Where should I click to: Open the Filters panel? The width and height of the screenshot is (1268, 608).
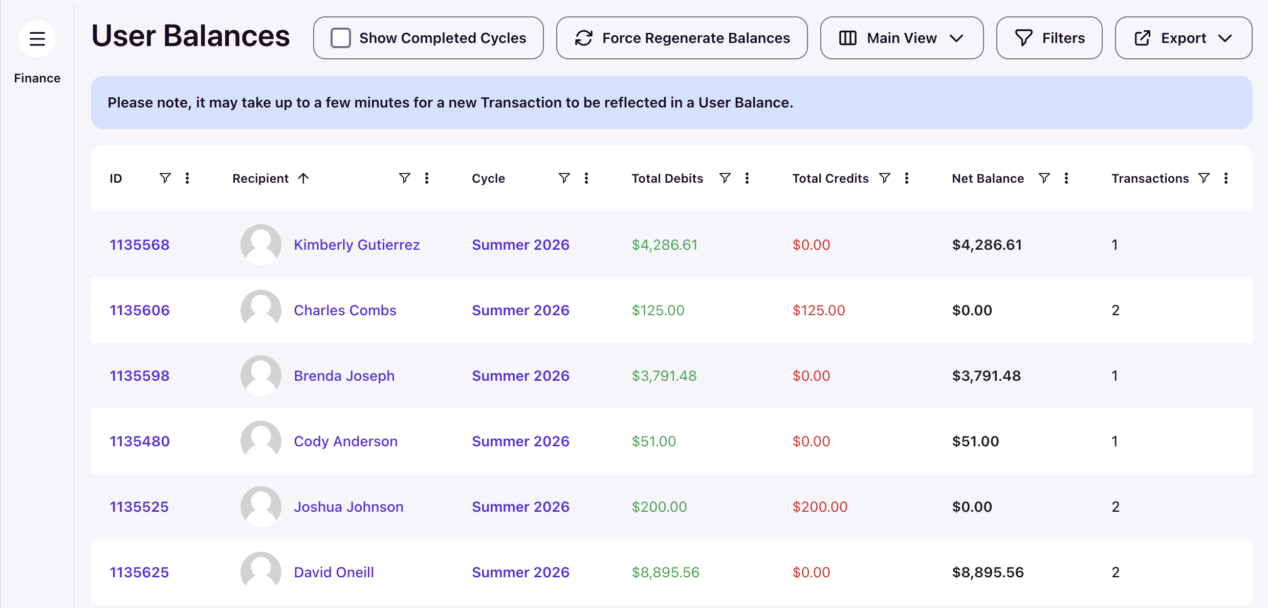[x=1049, y=38]
